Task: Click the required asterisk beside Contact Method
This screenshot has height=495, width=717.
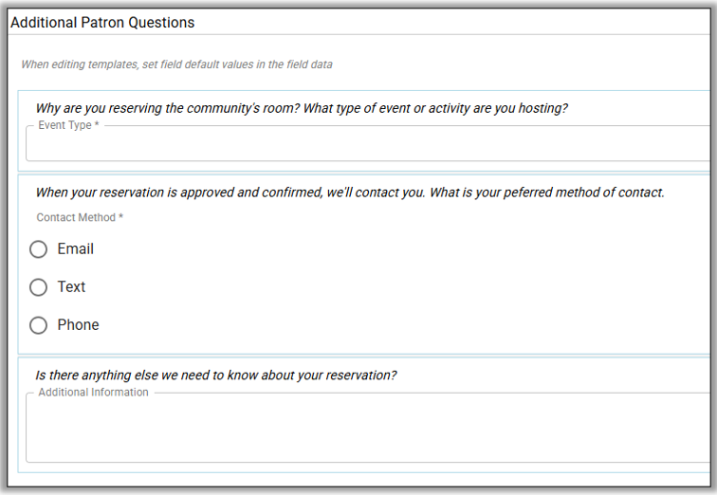Action: [x=120, y=217]
